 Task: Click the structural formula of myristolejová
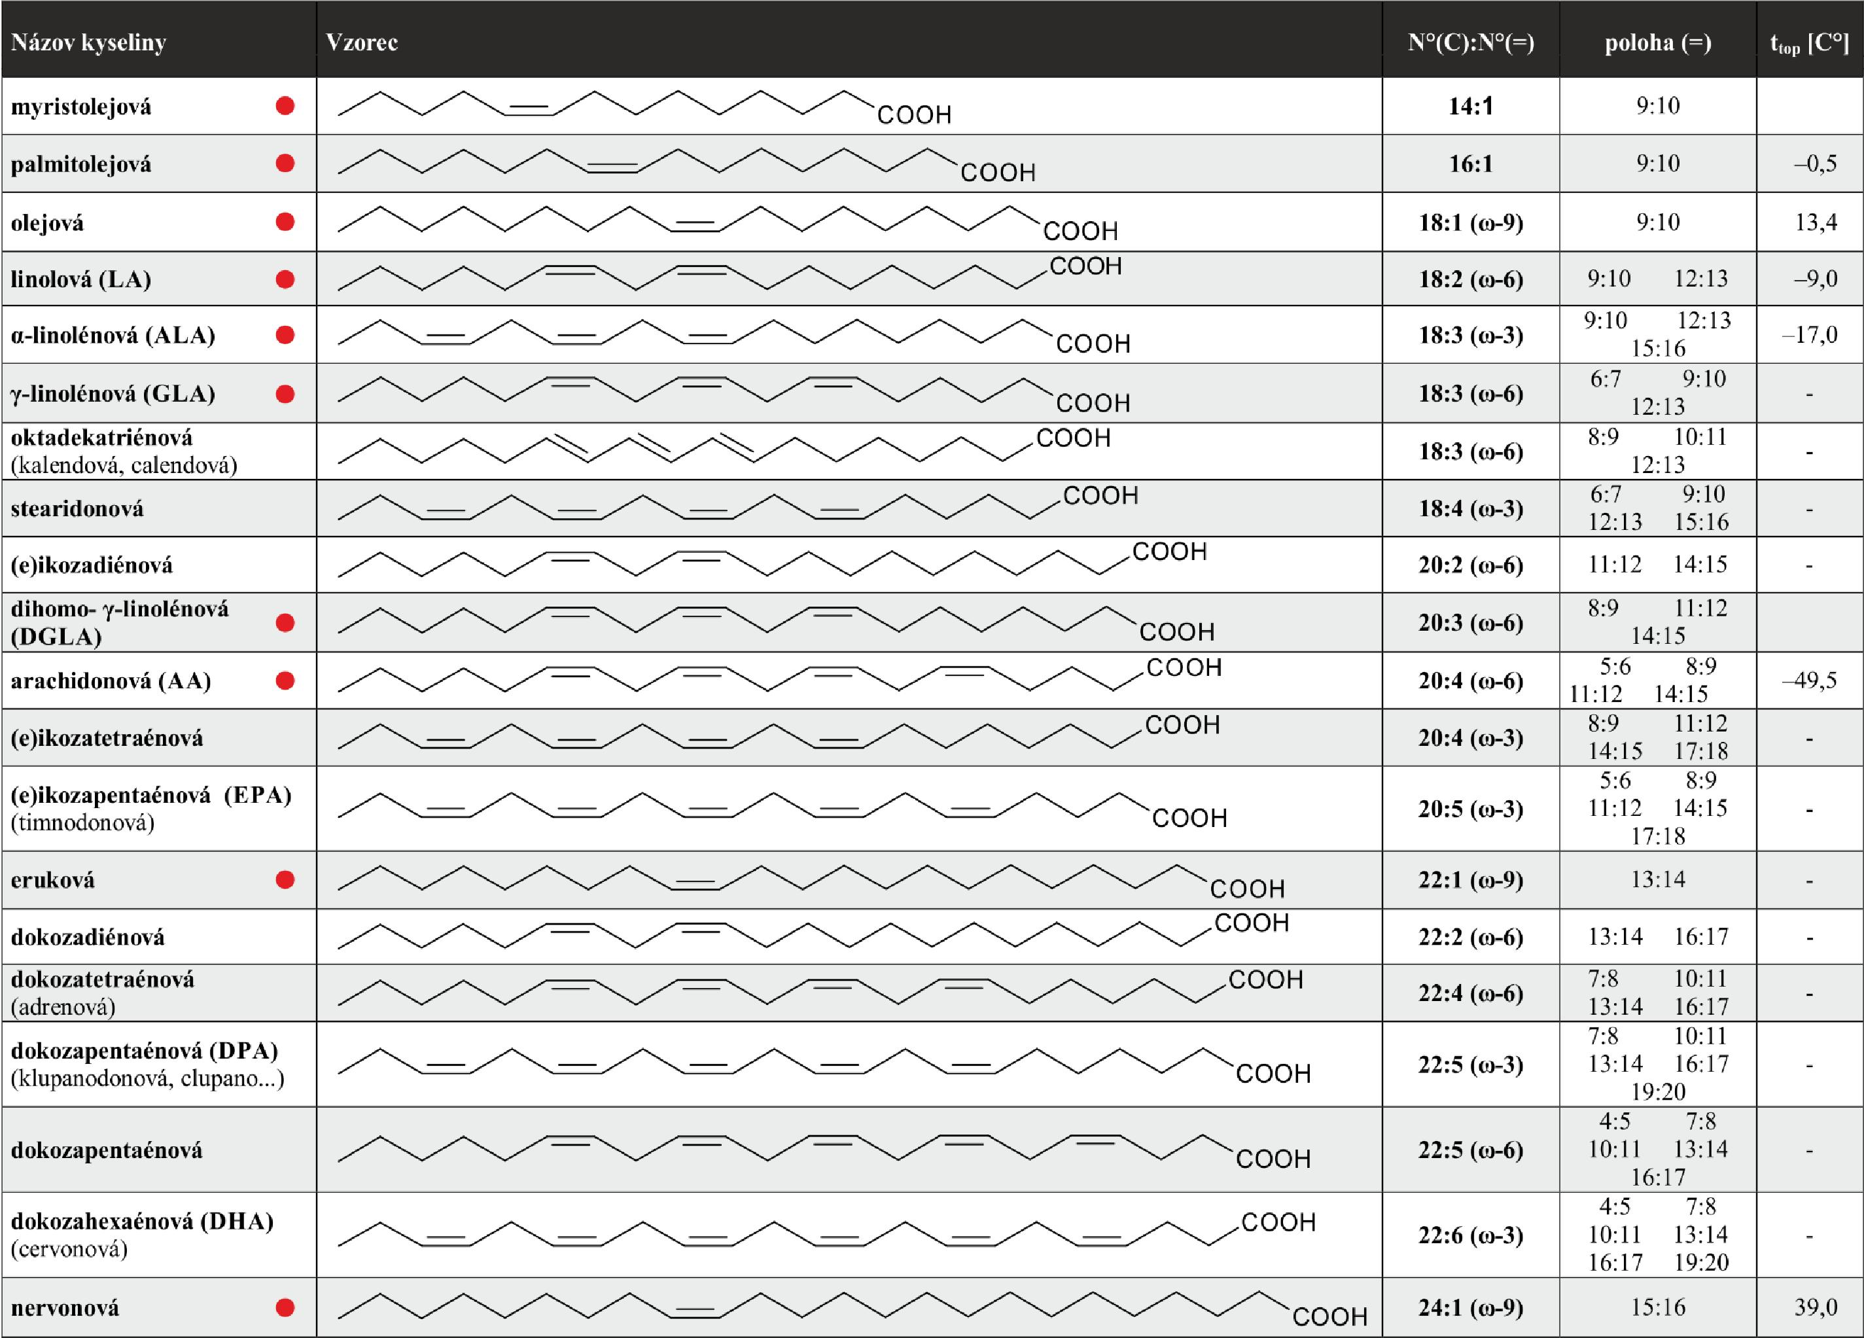[x=645, y=107]
